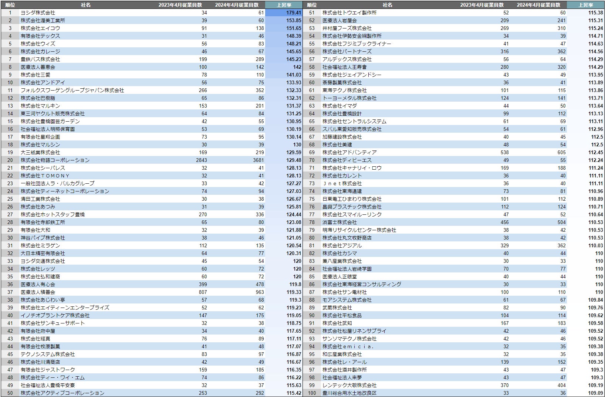Click the 株式会社ＴＯＭＯＮＹ cell

tap(45, 176)
